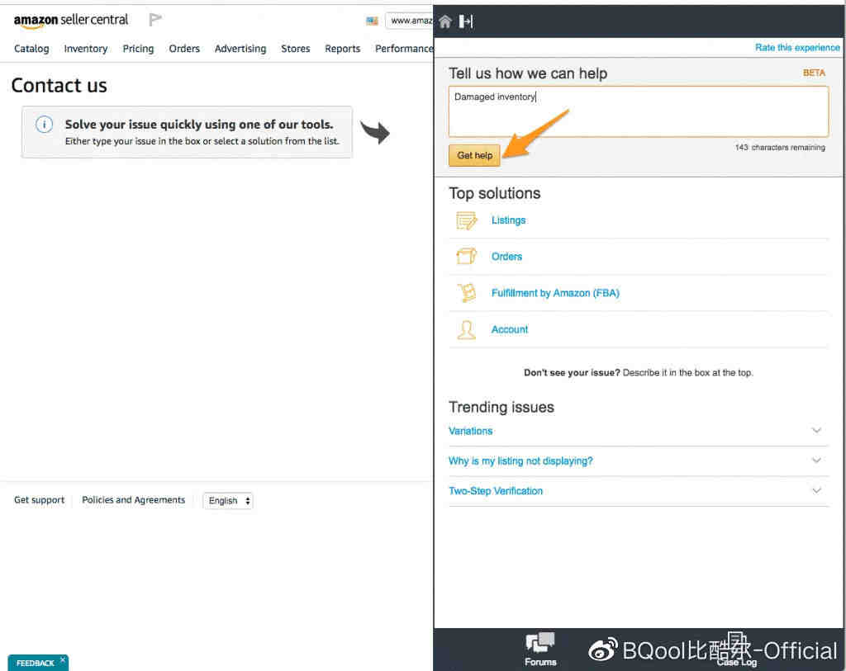This screenshot has width=846, height=671.
Task: Click the 'Solve your issue quickly' notice text
Action: point(199,125)
